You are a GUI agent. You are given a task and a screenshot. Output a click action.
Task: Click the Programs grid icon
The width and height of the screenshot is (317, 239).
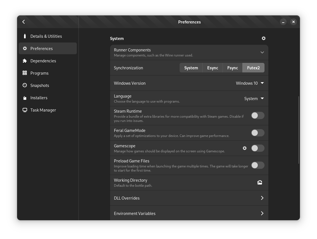tap(25, 73)
